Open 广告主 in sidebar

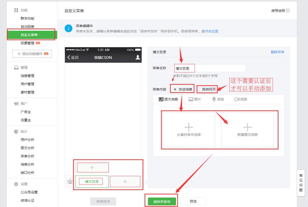coord(26,112)
